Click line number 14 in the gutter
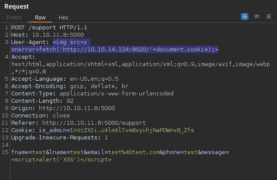 pos(5,145)
